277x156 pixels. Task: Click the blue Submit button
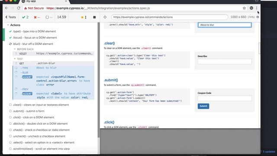click(x=203, y=106)
